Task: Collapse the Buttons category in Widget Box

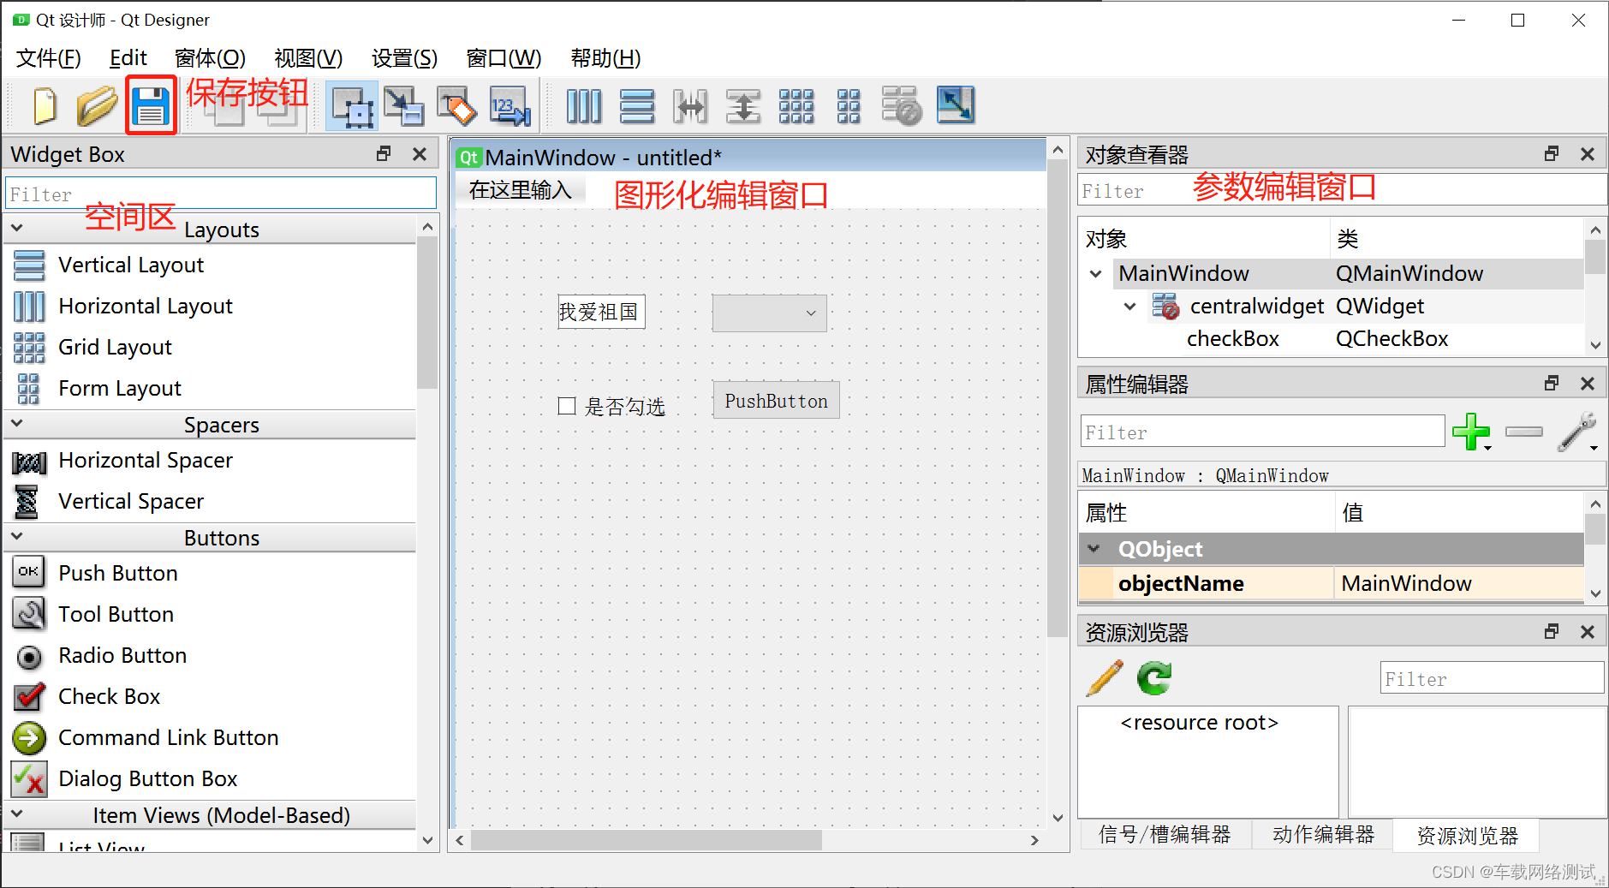Action: pyautogui.click(x=17, y=537)
